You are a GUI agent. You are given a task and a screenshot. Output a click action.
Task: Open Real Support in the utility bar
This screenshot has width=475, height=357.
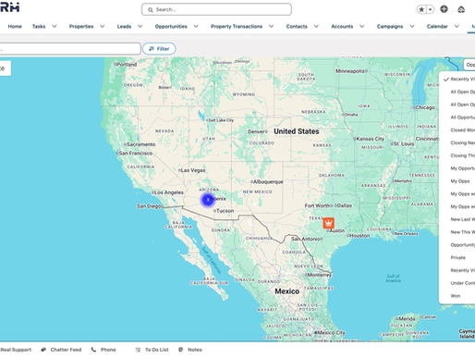(16, 350)
